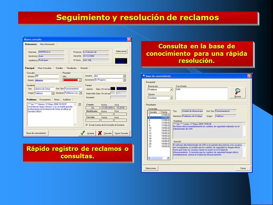
Task: Click the Creado Fecha 21/05/2004 field
Action: 107,108
